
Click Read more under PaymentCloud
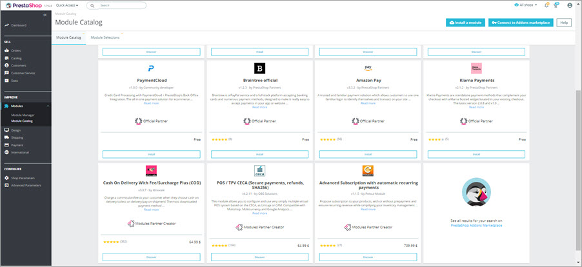(151, 103)
